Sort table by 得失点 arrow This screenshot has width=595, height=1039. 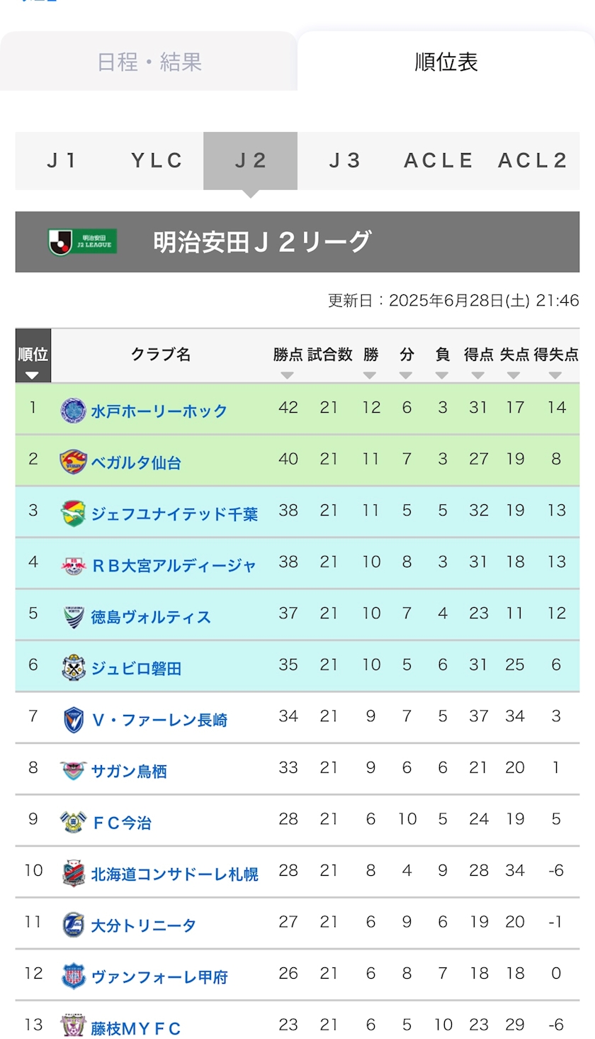click(x=556, y=375)
